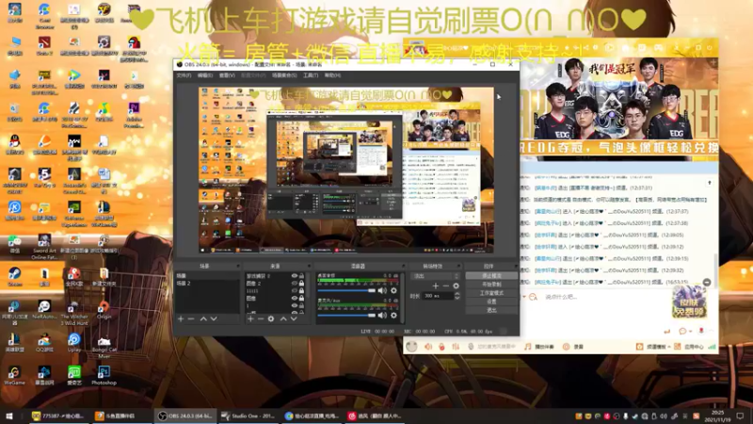
Task: Open the Steam desktop shortcut
Action: [x=14, y=277]
